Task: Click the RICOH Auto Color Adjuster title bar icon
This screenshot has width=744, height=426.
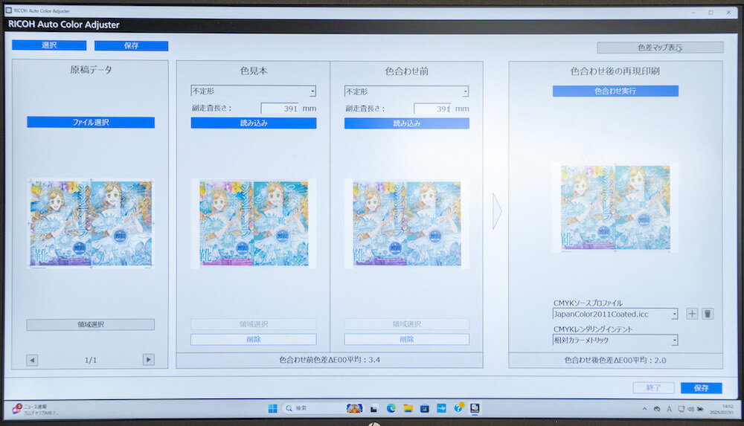Action: [x=8, y=10]
